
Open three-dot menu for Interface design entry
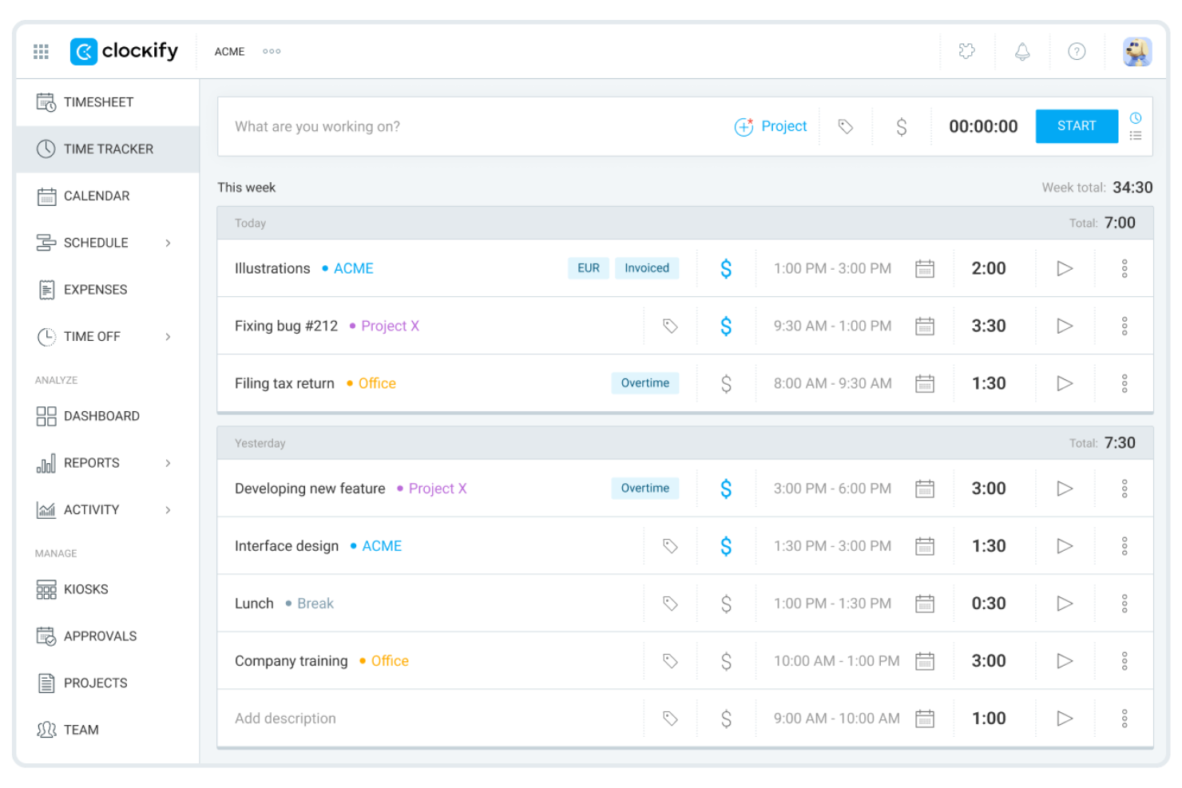click(1124, 547)
